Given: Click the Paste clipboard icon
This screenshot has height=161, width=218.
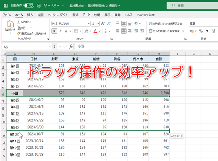Looking at the screenshot, I should 10,24.
